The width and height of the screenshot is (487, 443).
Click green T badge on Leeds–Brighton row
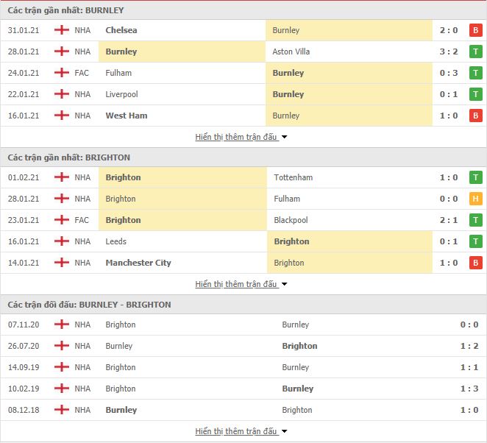475,241
